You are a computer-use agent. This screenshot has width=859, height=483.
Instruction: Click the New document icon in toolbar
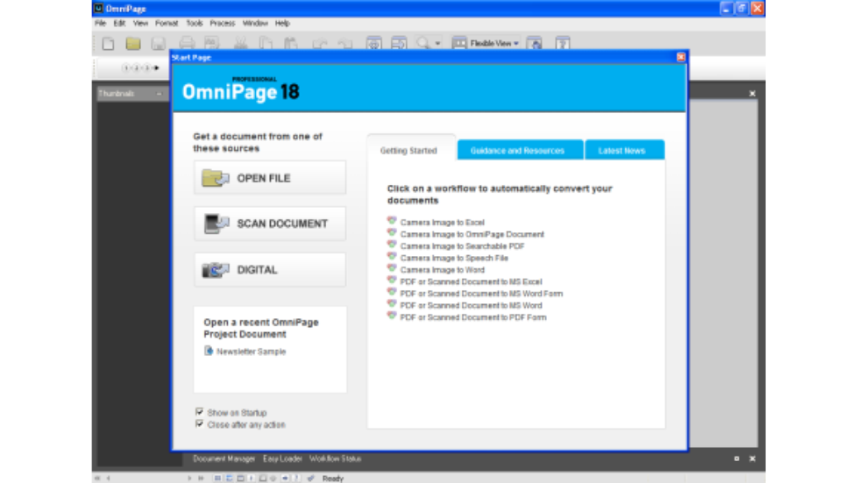(109, 43)
